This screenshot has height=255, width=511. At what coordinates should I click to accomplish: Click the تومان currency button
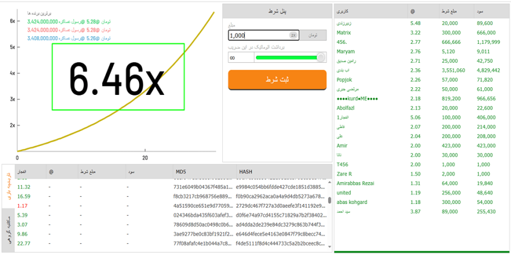[314, 36]
